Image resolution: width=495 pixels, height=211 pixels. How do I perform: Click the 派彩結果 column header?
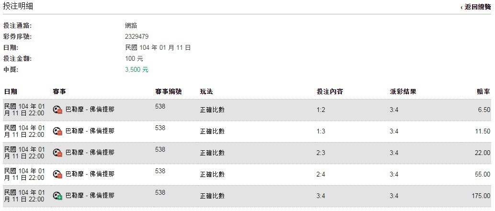(x=403, y=91)
